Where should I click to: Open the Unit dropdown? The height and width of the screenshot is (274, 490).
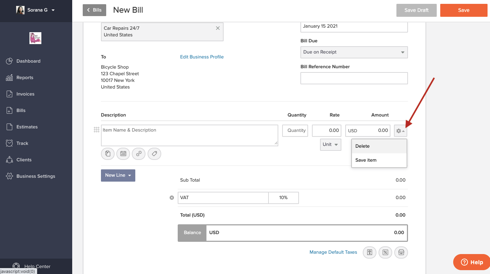tap(331, 145)
